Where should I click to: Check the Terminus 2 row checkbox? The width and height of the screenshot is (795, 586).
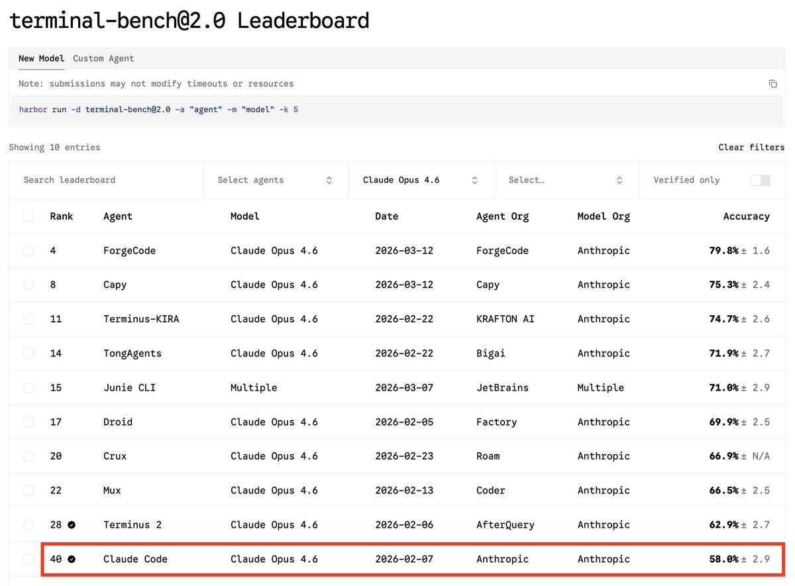pyautogui.click(x=28, y=524)
